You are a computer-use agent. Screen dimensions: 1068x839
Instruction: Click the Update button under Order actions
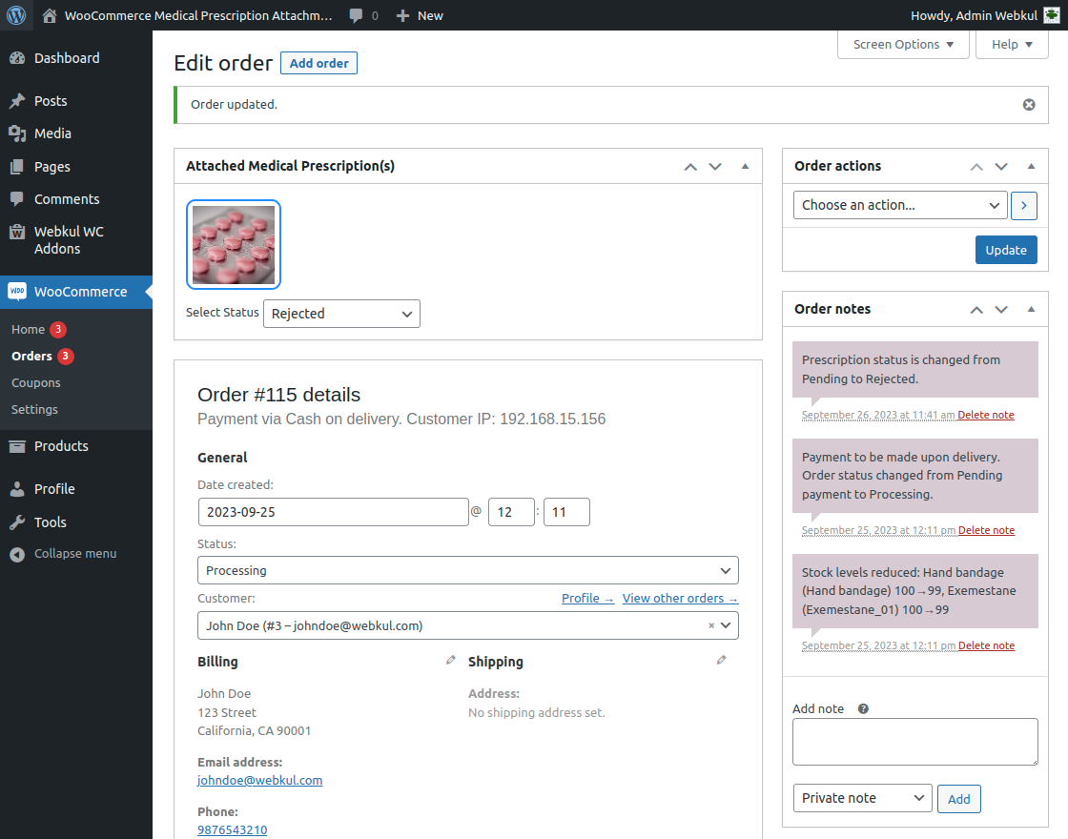[x=1006, y=250]
